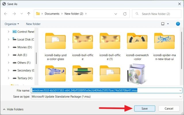This screenshot has height=115, width=184.
Task: Collapse the pane with Hide Folders
Action: point(13,109)
